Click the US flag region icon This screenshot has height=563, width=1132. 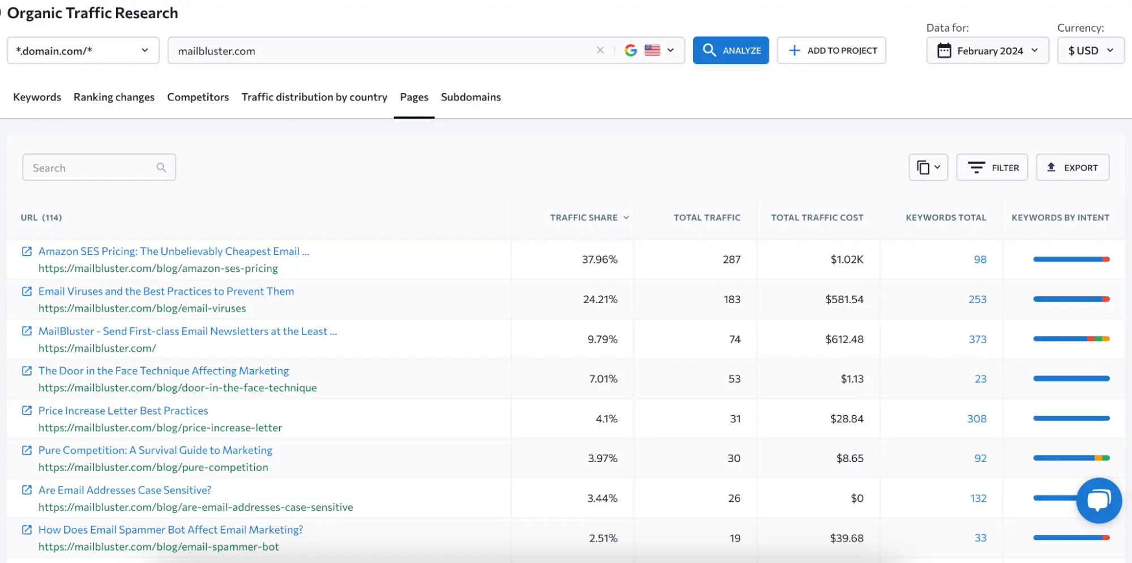tap(652, 50)
